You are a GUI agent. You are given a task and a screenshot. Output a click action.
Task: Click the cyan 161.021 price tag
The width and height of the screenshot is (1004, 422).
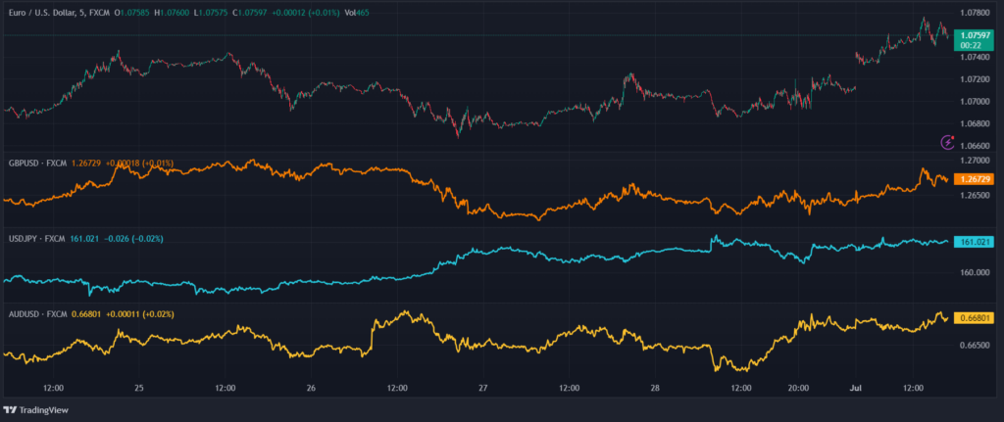point(977,241)
